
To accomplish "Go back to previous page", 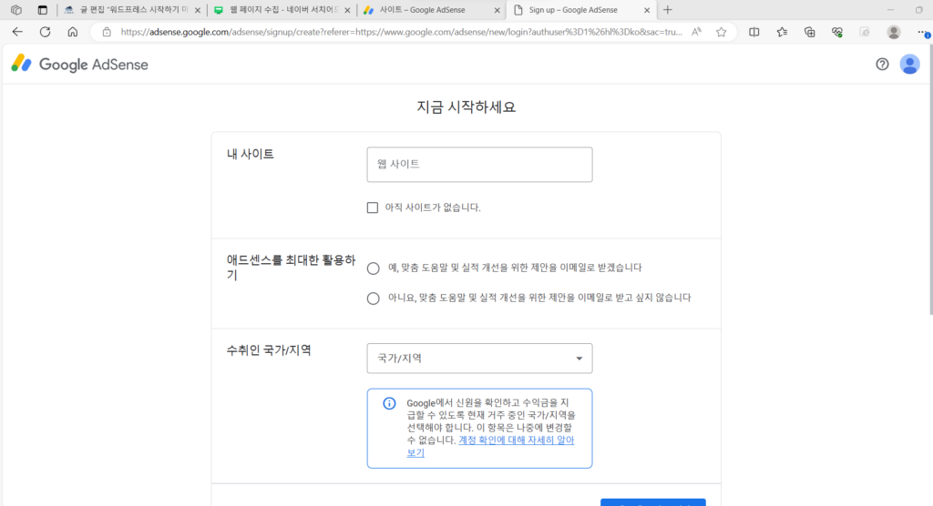I will (x=17, y=32).
